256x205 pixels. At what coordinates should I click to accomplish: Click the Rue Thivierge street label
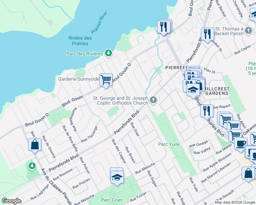(89, 134)
